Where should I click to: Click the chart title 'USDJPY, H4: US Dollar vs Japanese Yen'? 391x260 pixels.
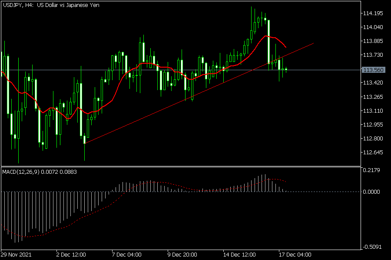51,5
